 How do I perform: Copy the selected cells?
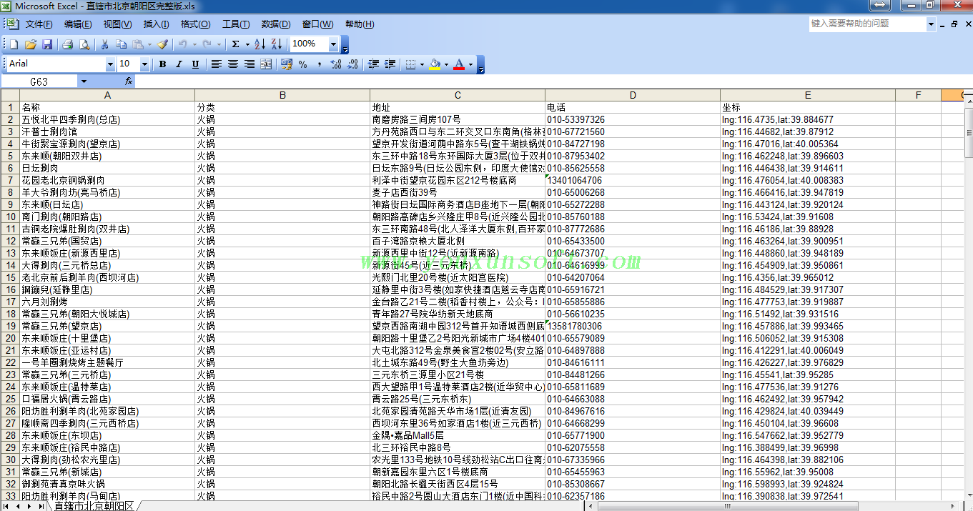pos(121,44)
